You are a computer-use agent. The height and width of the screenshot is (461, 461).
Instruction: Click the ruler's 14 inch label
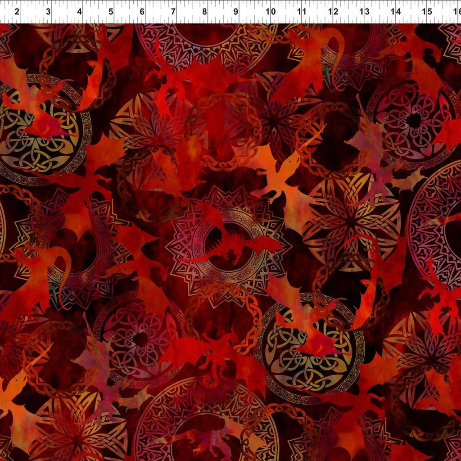395,12
